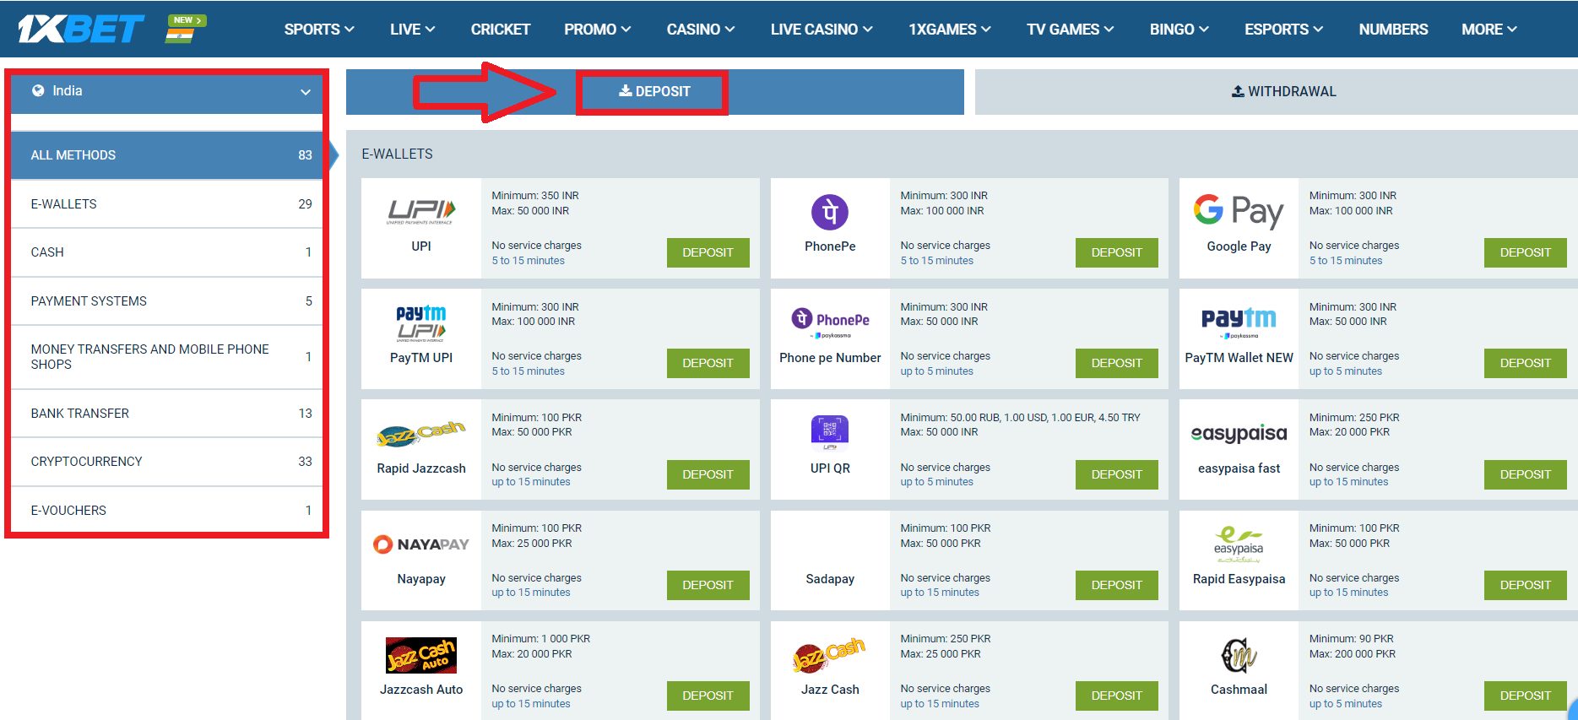Click the India flag NEW badge

[187, 29]
